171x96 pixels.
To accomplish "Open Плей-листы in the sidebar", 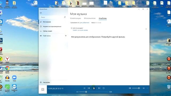I will coord(52,36).
